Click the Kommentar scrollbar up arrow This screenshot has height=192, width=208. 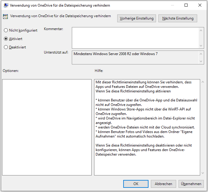coord(201,30)
